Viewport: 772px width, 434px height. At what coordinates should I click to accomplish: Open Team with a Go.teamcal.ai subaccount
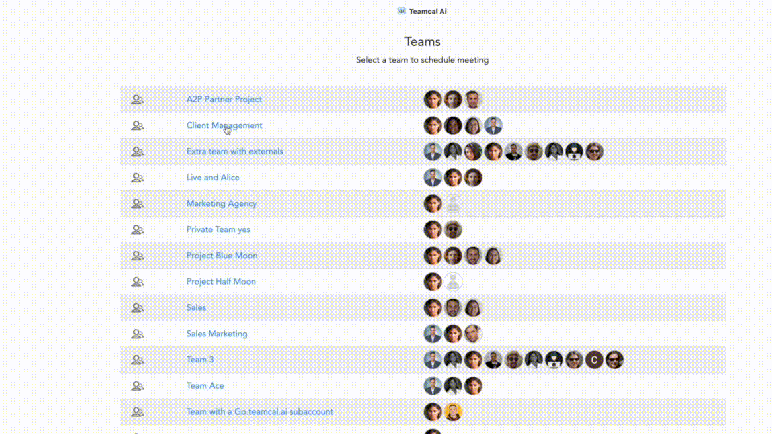[x=259, y=411]
